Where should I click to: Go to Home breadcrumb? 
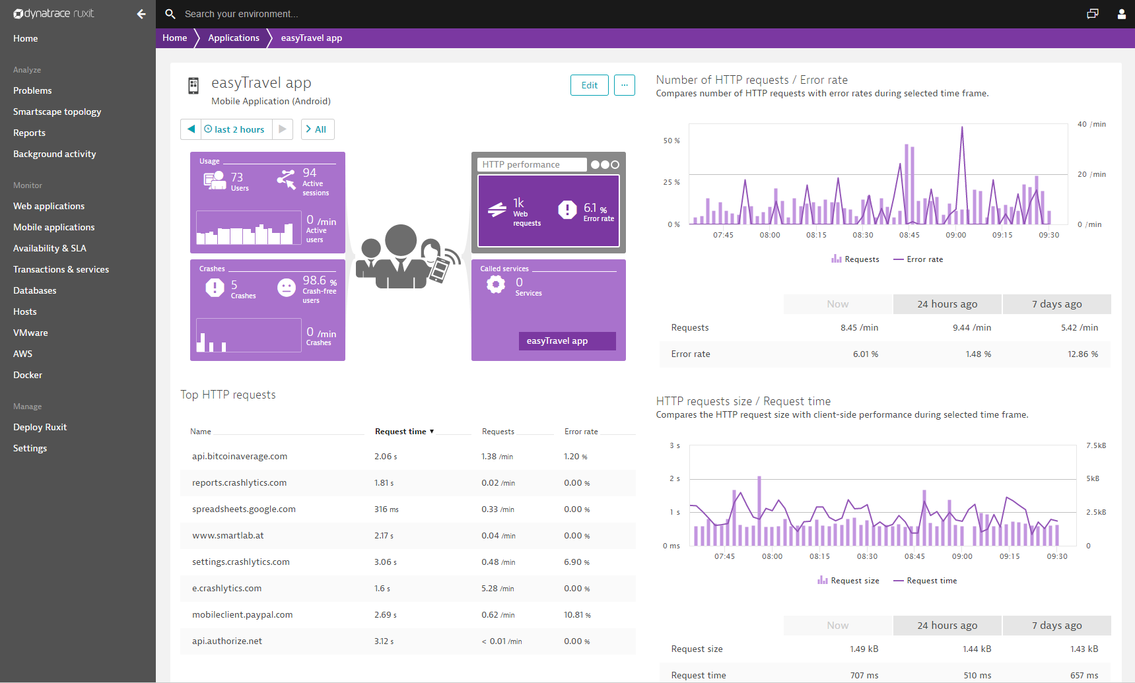175,38
